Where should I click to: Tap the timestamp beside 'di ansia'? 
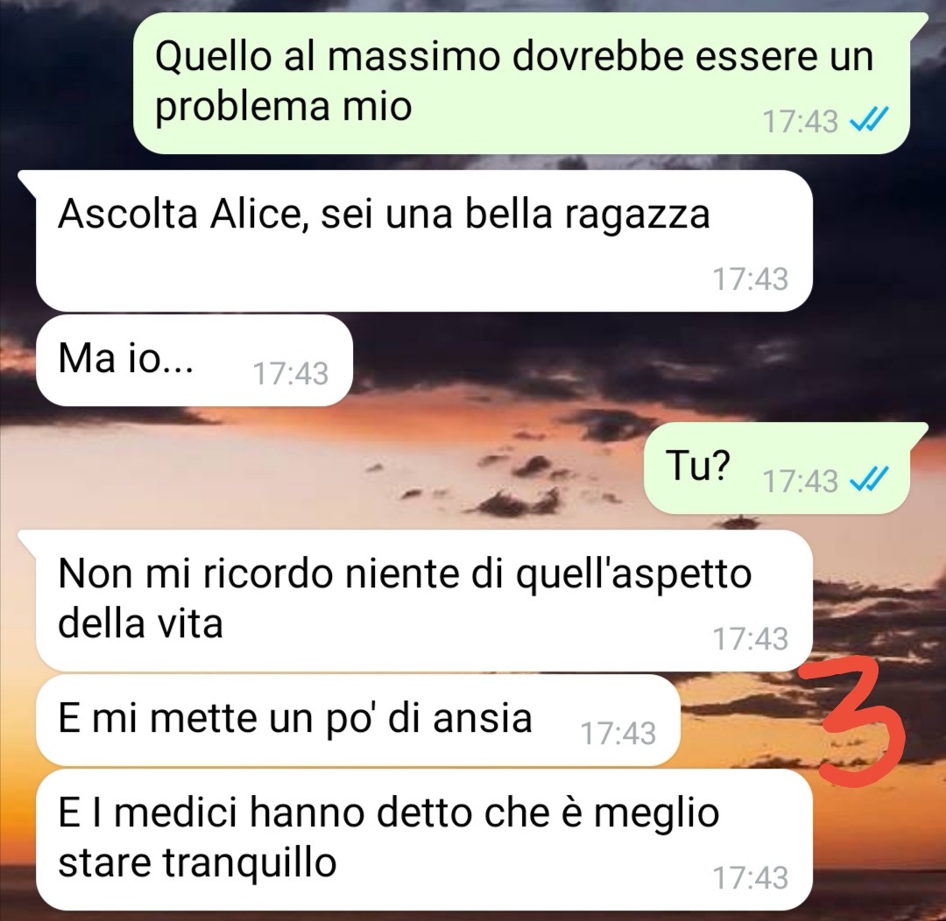pos(618,734)
